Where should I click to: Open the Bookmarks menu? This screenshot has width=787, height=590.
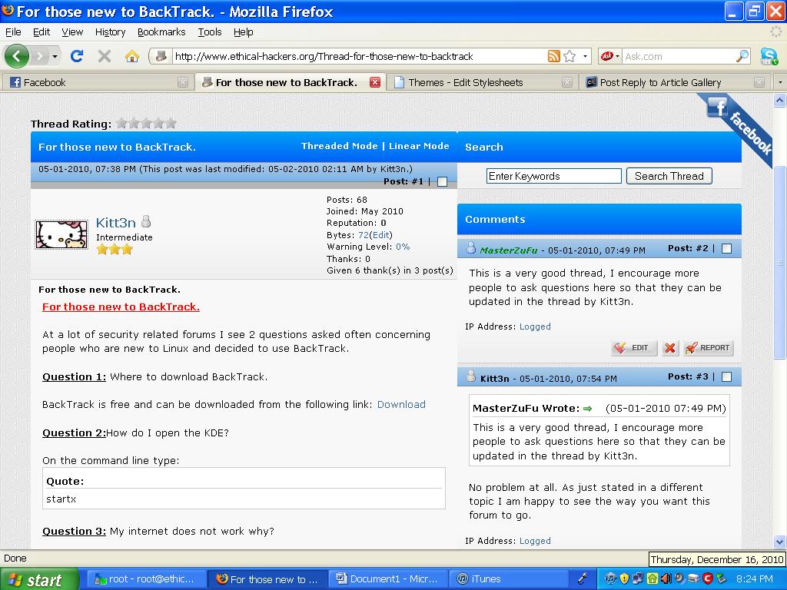click(161, 32)
